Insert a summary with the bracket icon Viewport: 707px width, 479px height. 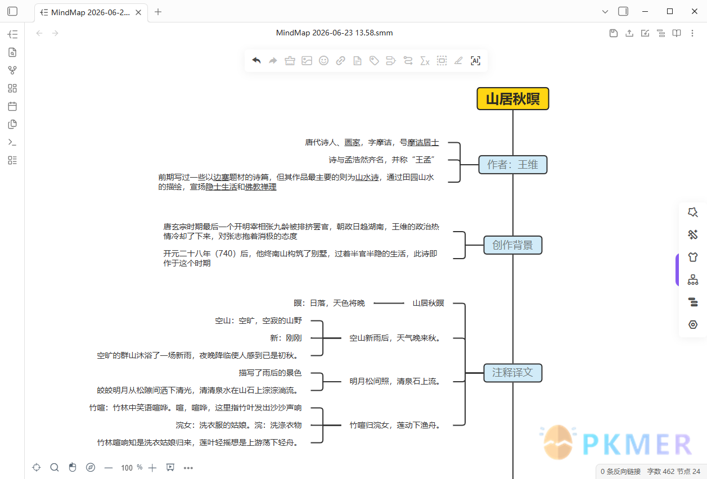point(391,61)
